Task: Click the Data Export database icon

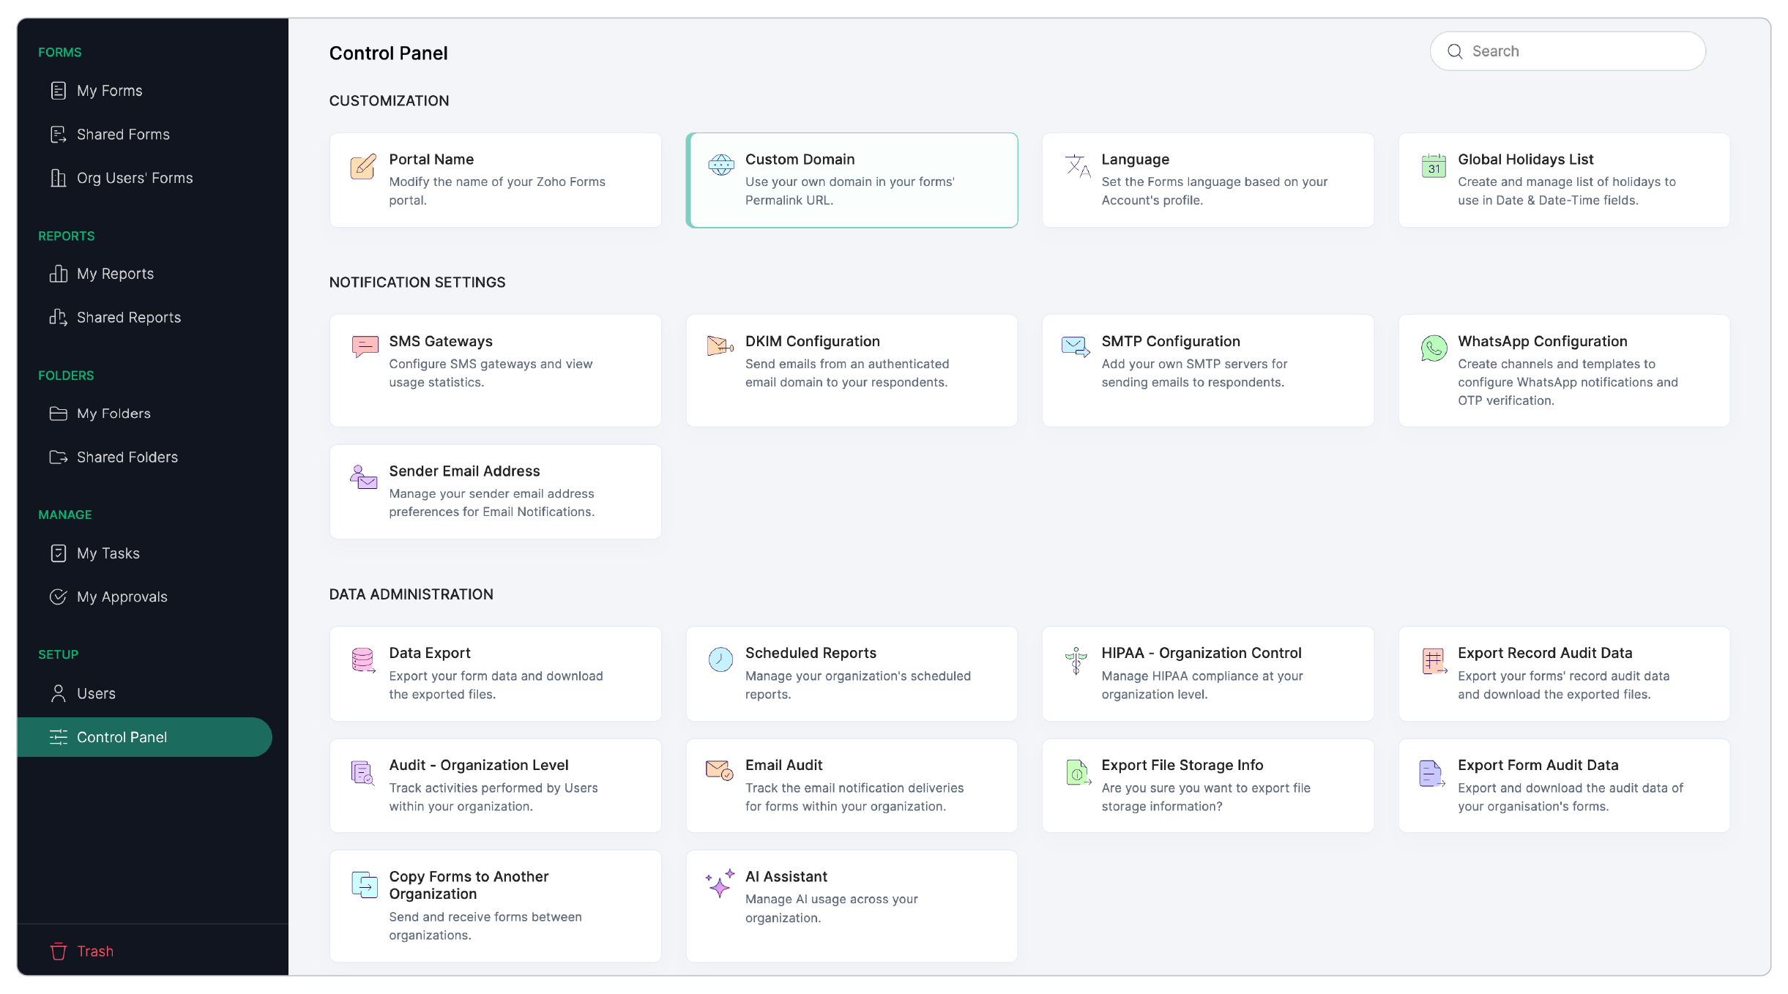Action: pyautogui.click(x=363, y=660)
